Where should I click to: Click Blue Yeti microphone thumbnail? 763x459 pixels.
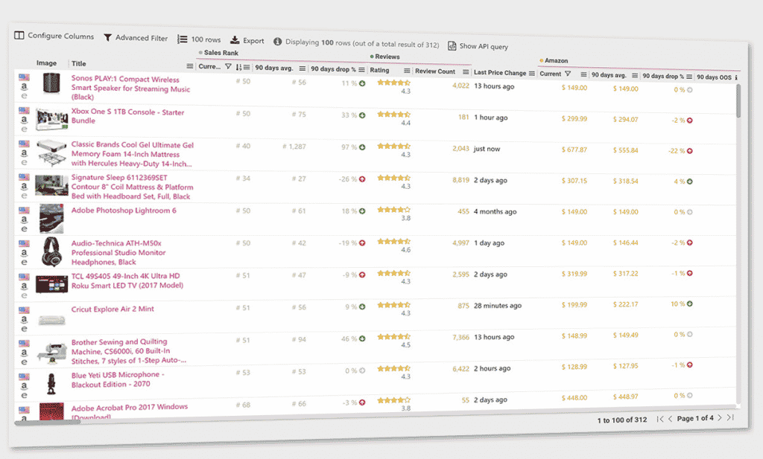click(x=51, y=384)
